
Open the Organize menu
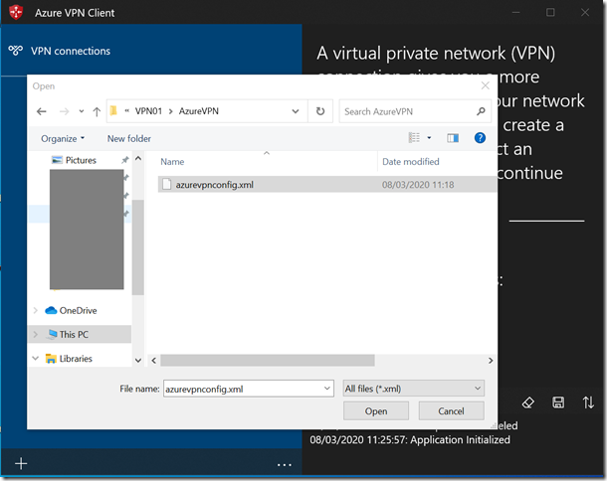[63, 139]
